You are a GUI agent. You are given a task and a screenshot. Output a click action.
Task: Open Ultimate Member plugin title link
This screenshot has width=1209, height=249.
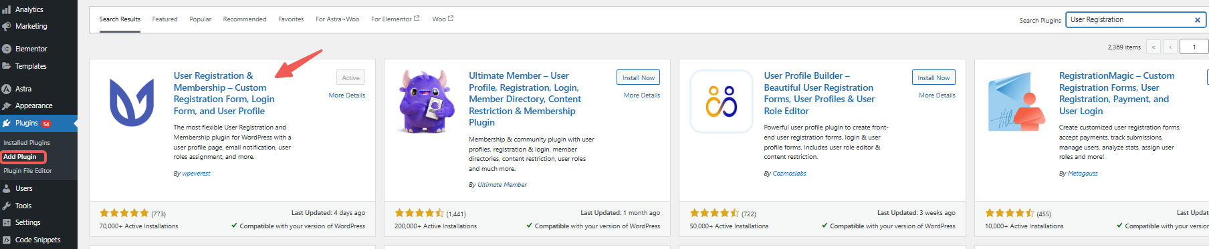pos(525,99)
